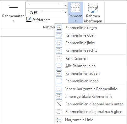The height and width of the screenshot is (124, 127).
Task: Click the diagonal nach unten border icon
Action: tap(59, 104)
